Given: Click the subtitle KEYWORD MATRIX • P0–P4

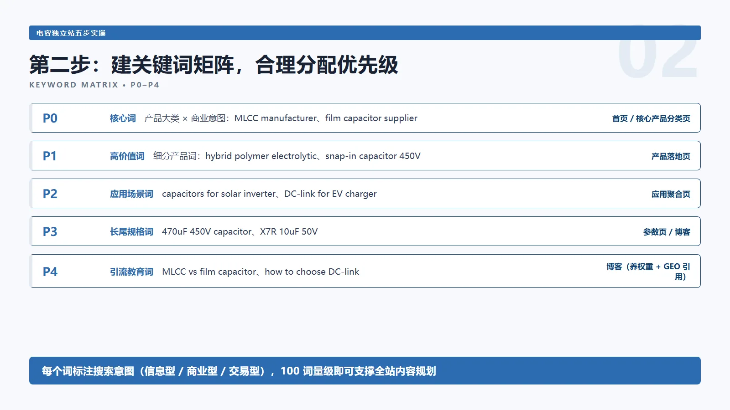Looking at the screenshot, I should [x=94, y=85].
